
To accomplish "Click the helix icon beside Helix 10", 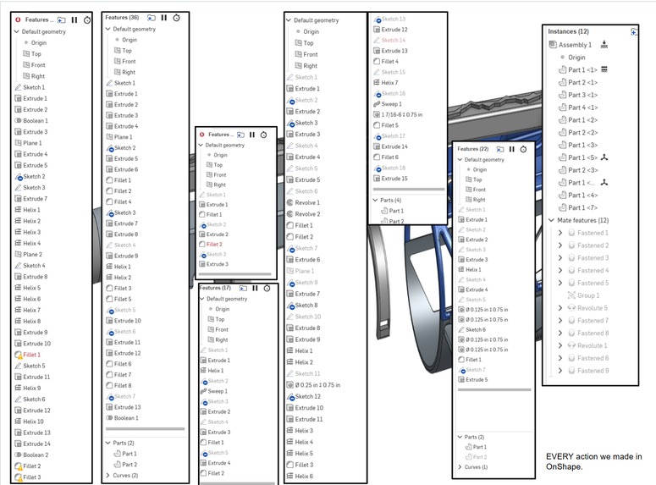I will click(18, 422).
